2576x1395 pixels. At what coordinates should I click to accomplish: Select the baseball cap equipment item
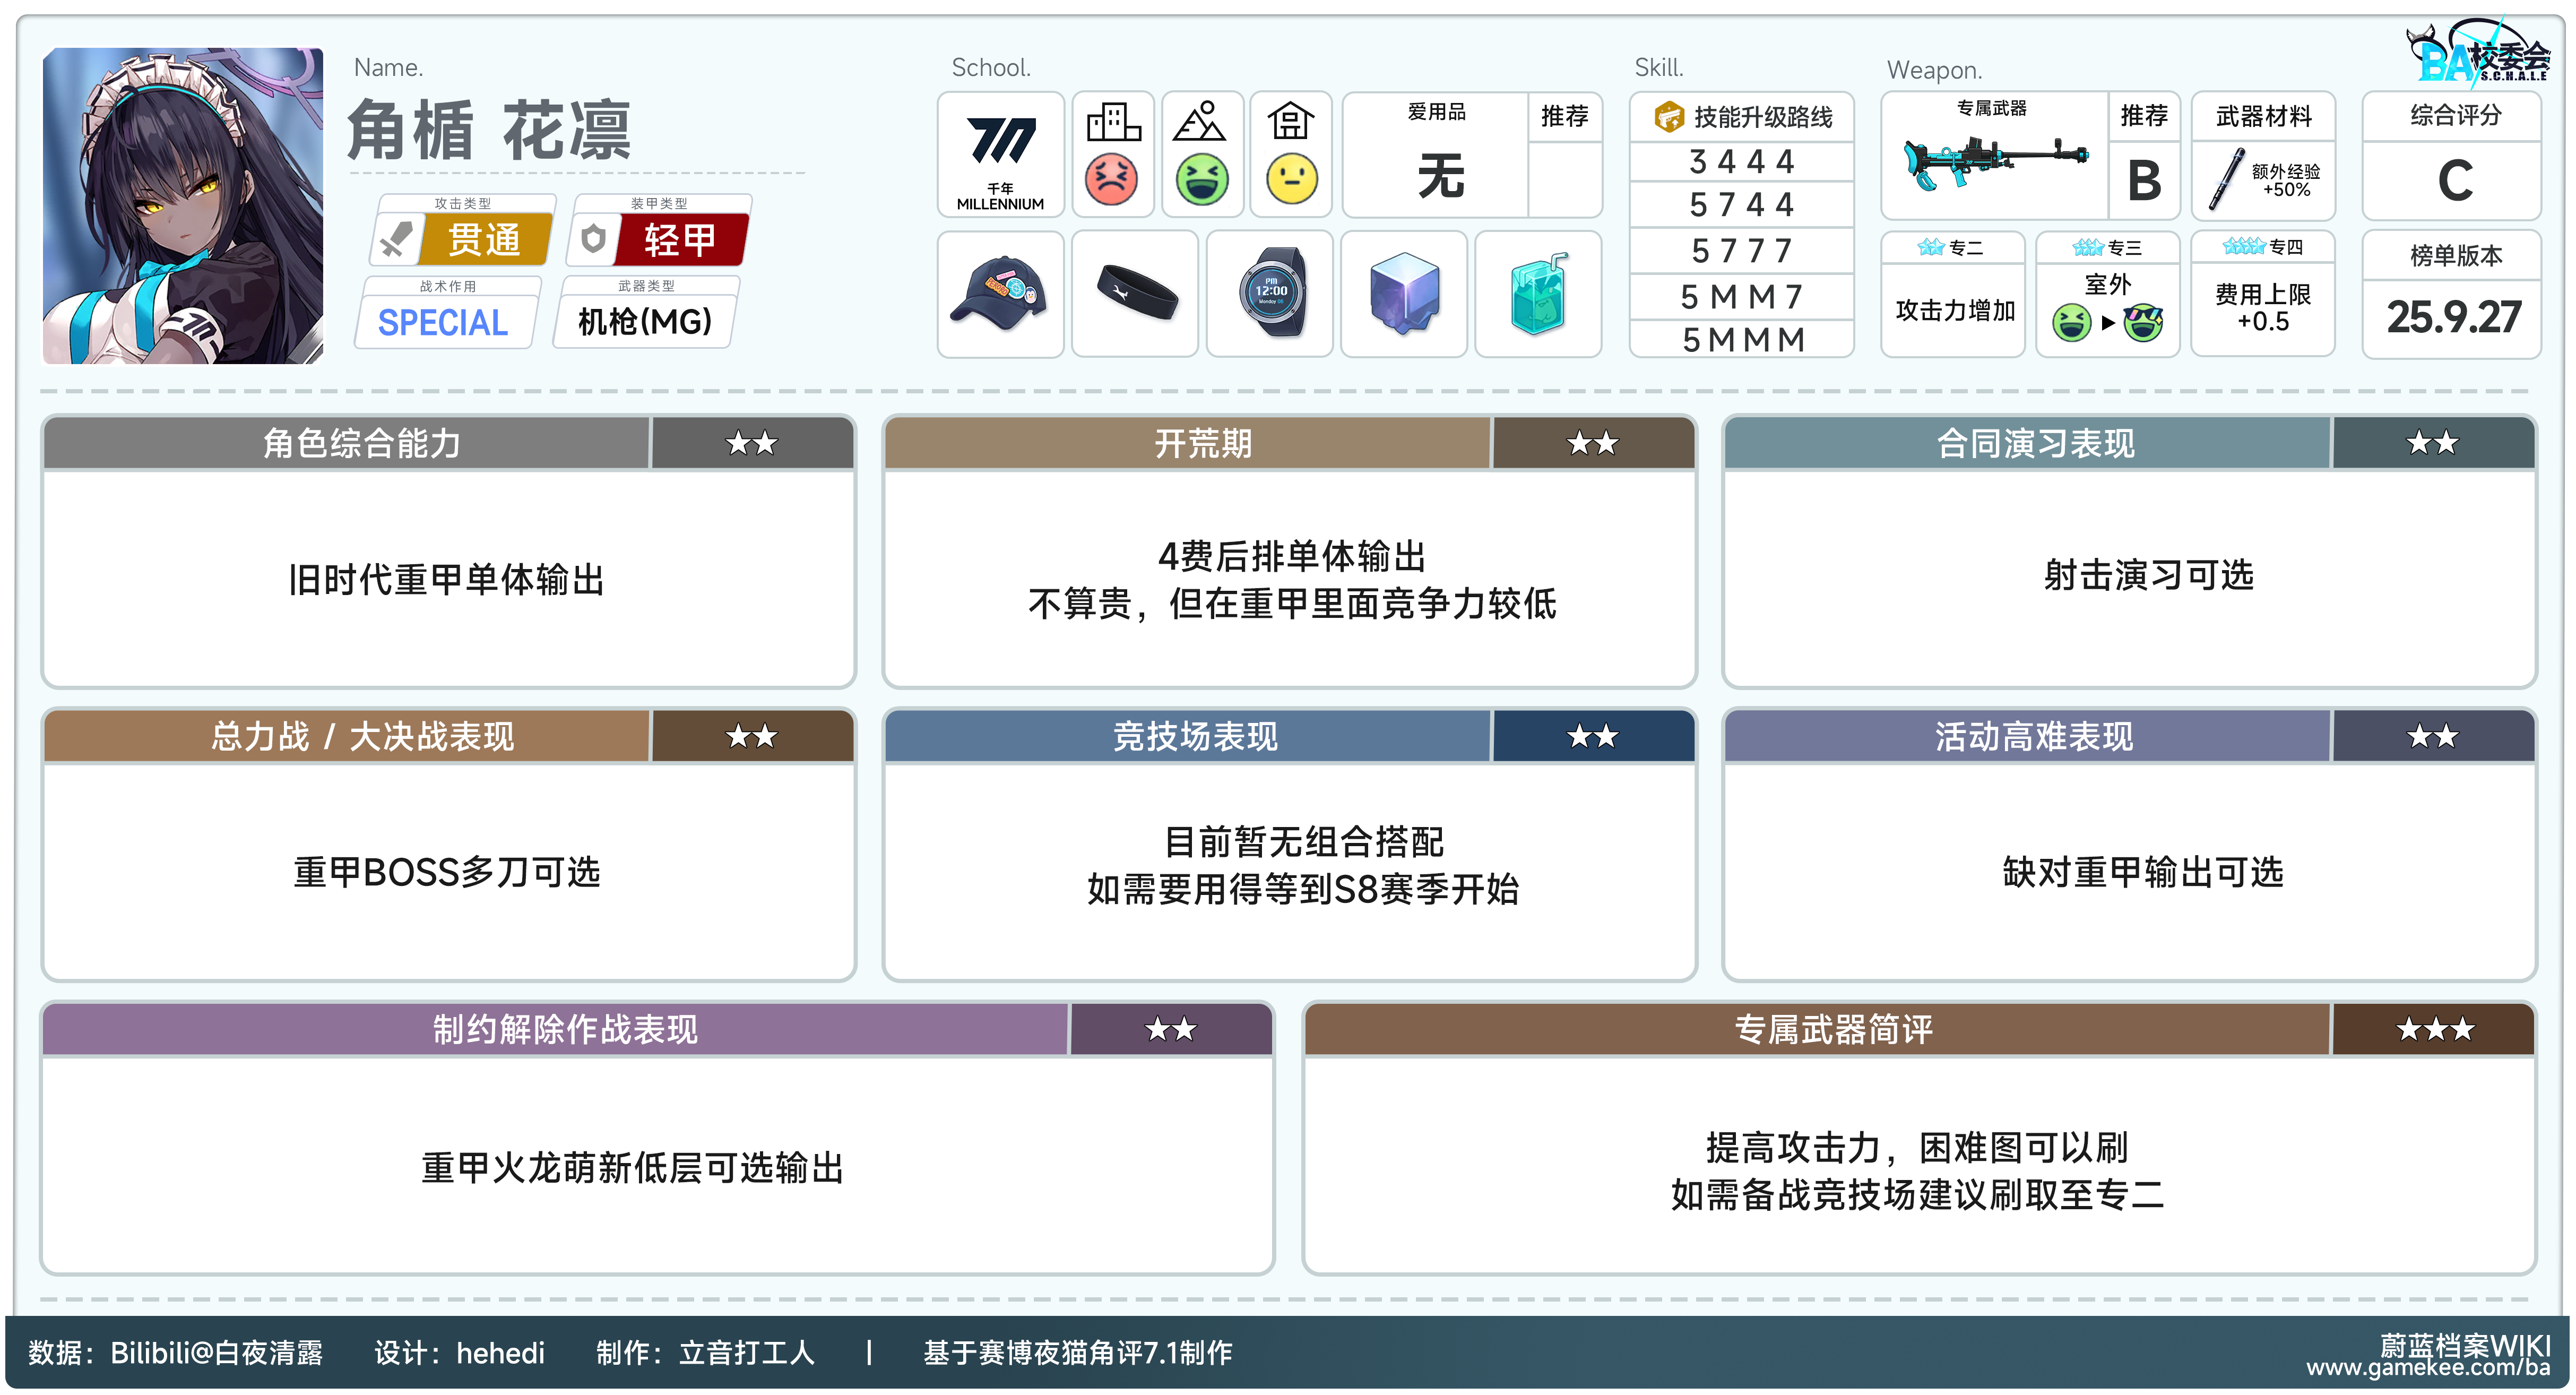[x=999, y=294]
